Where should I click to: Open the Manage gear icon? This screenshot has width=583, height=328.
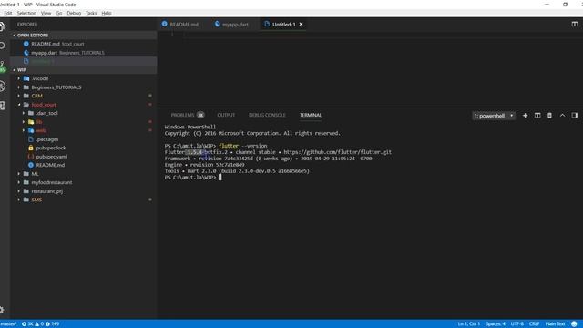[2, 310]
